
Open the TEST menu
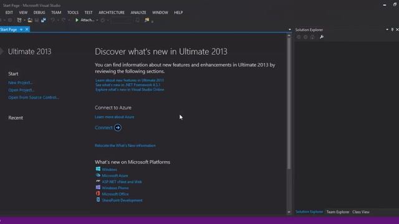click(x=89, y=12)
